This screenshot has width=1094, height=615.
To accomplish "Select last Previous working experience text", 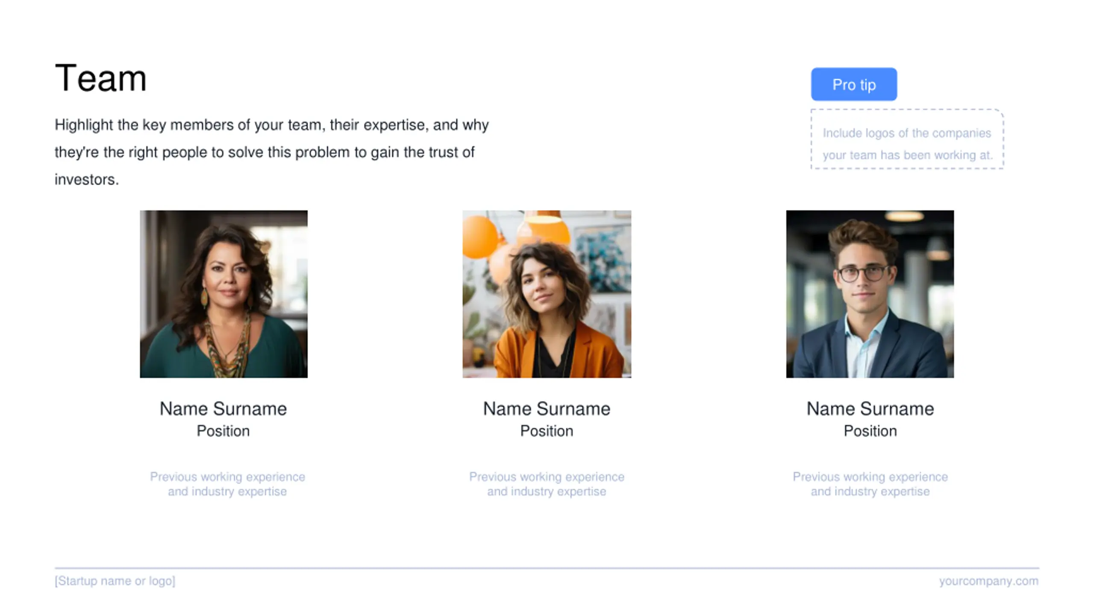I will pos(870,484).
